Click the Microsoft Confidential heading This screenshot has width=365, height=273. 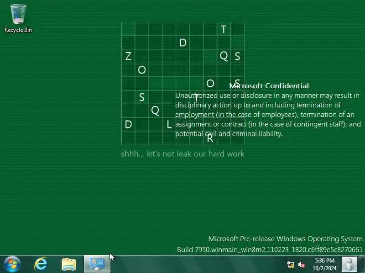click(x=269, y=86)
